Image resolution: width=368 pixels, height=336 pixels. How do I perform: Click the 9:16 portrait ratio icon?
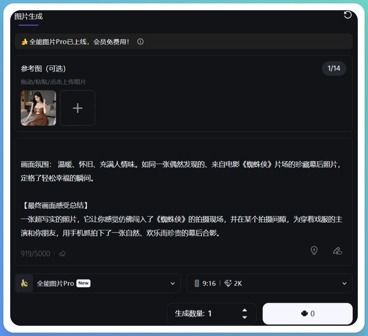coord(197,283)
